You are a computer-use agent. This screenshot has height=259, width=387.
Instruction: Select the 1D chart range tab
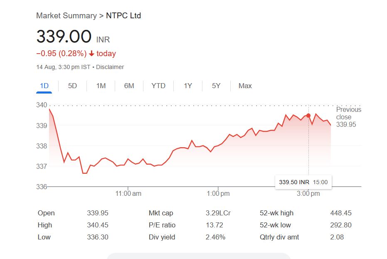(44, 86)
